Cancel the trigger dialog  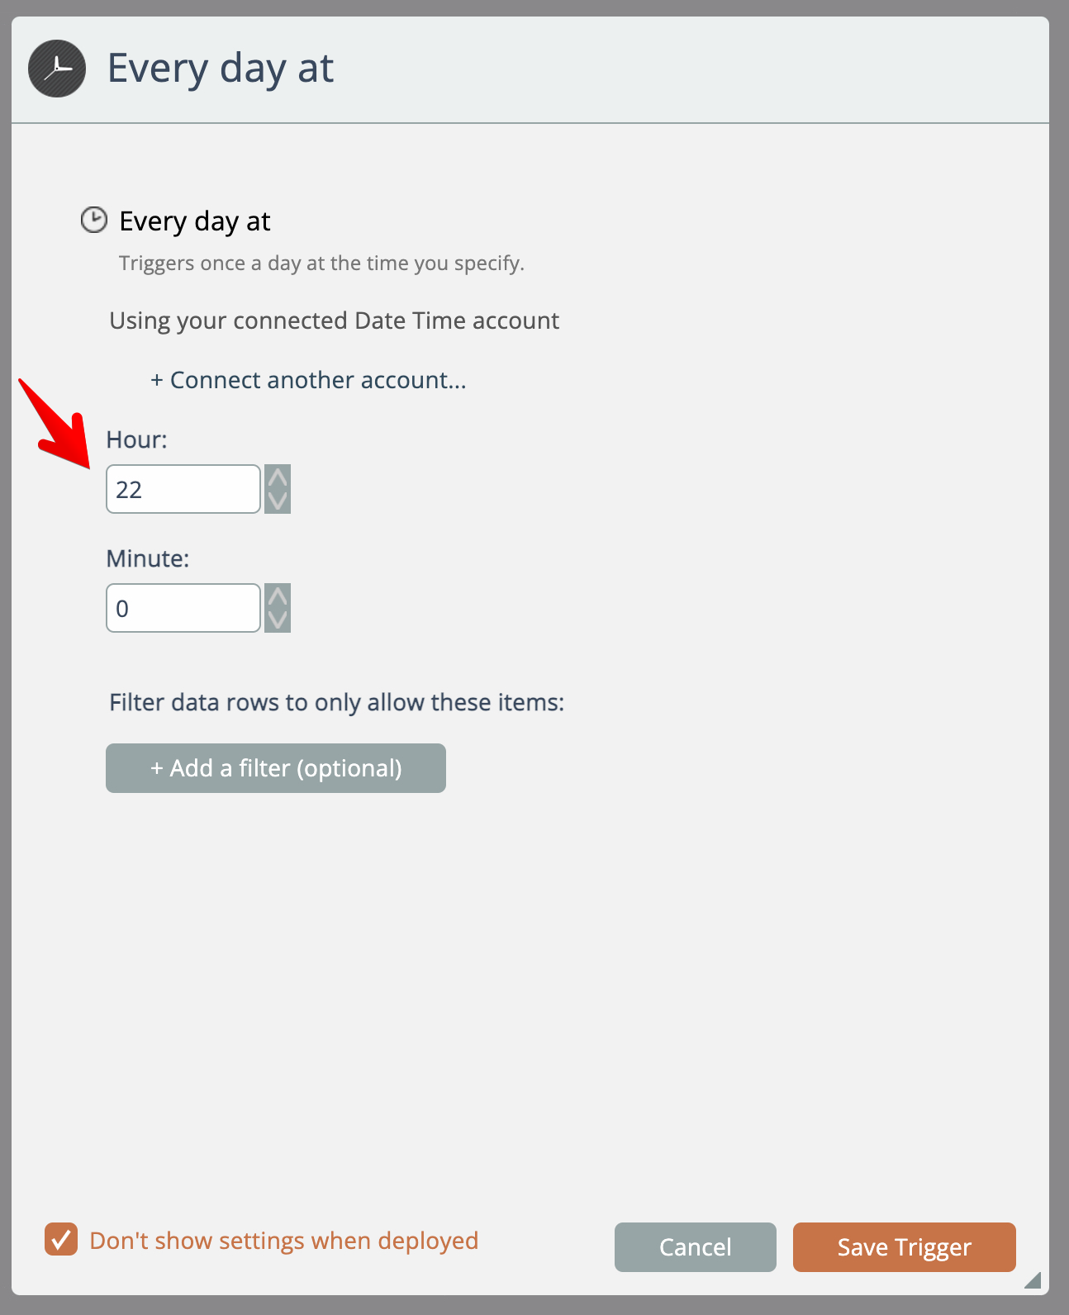click(x=695, y=1246)
